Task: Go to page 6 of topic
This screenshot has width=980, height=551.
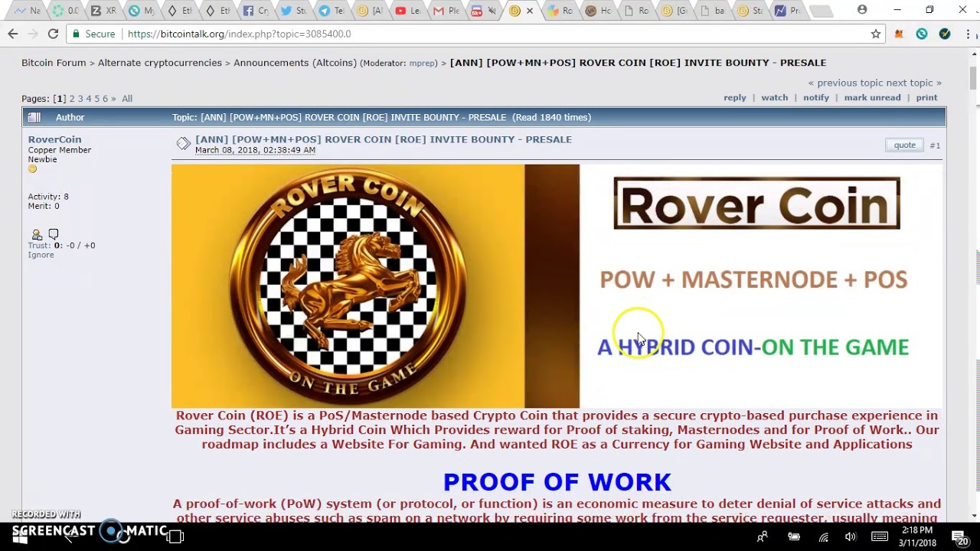Action: (x=106, y=99)
